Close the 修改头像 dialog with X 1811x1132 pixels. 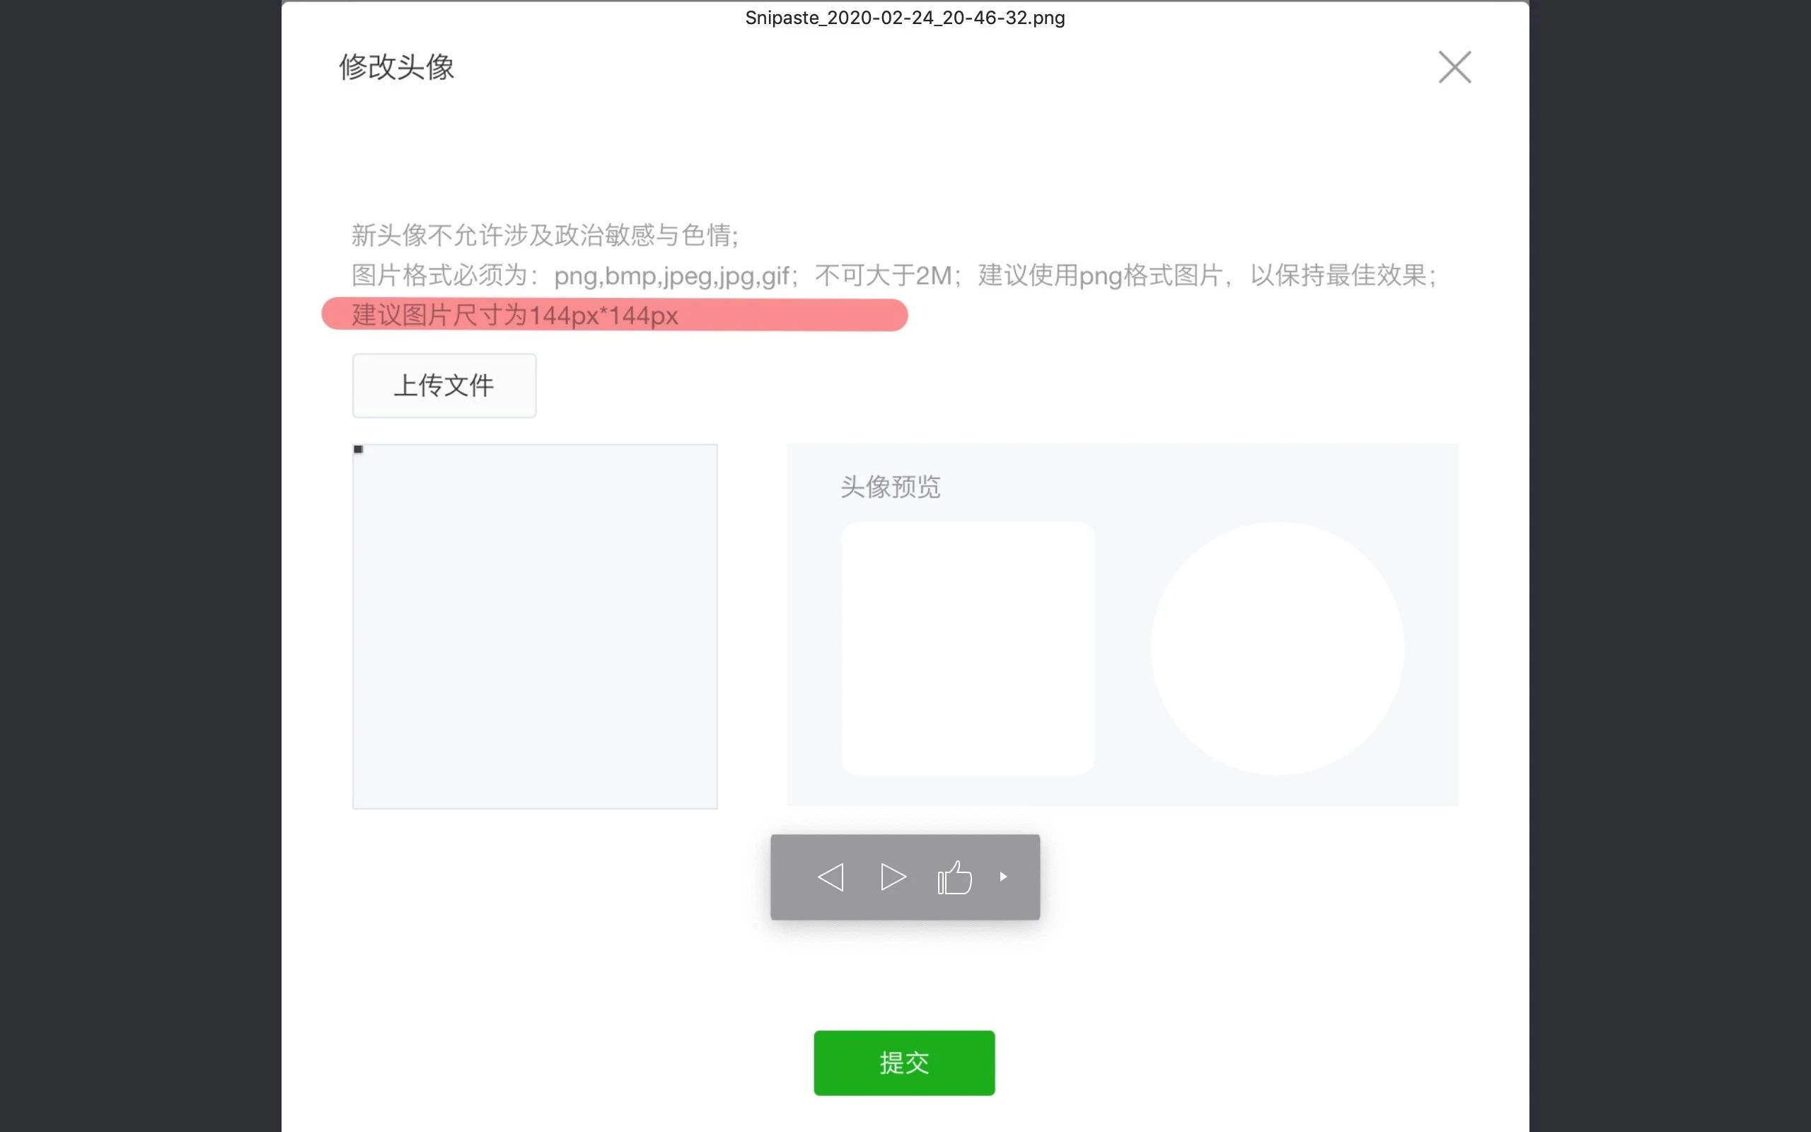coord(1454,67)
